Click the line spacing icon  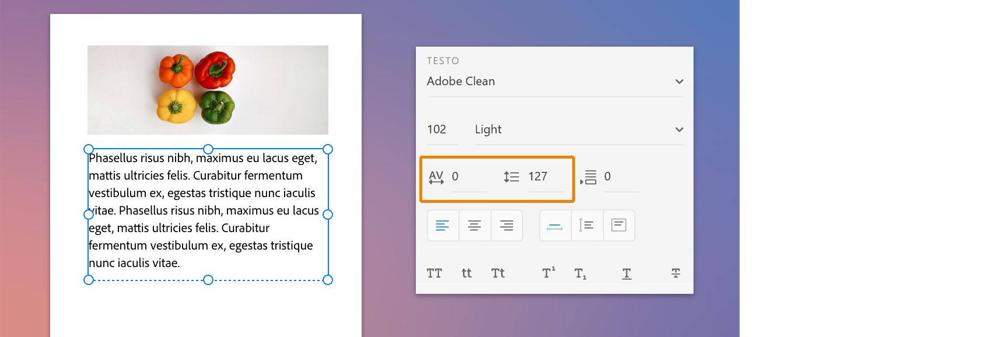[512, 177]
